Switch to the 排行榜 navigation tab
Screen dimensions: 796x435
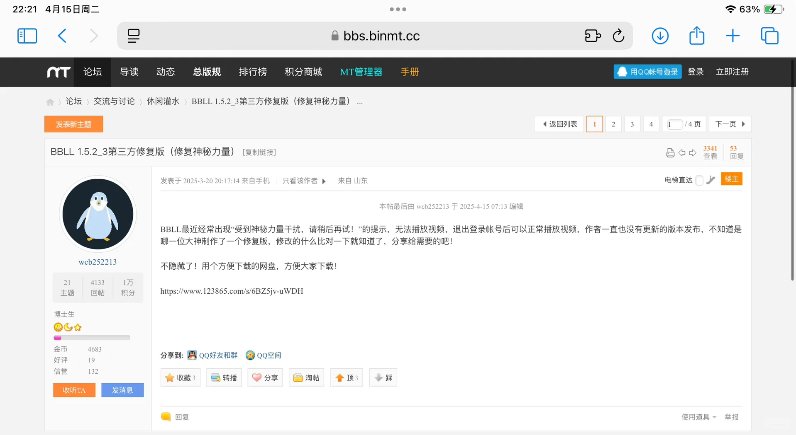(253, 72)
